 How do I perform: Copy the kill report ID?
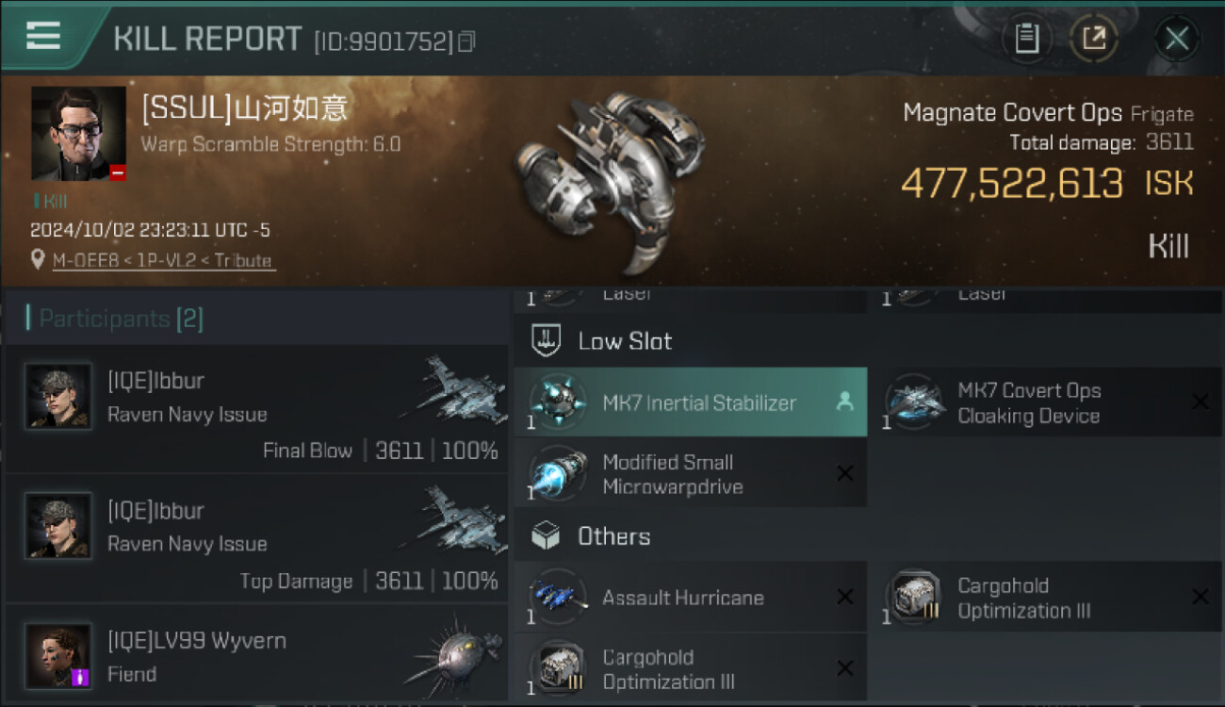pos(467,41)
